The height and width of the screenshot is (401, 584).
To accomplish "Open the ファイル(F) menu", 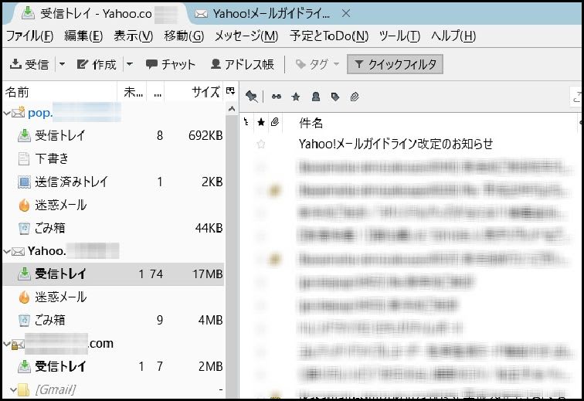I will (x=30, y=36).
